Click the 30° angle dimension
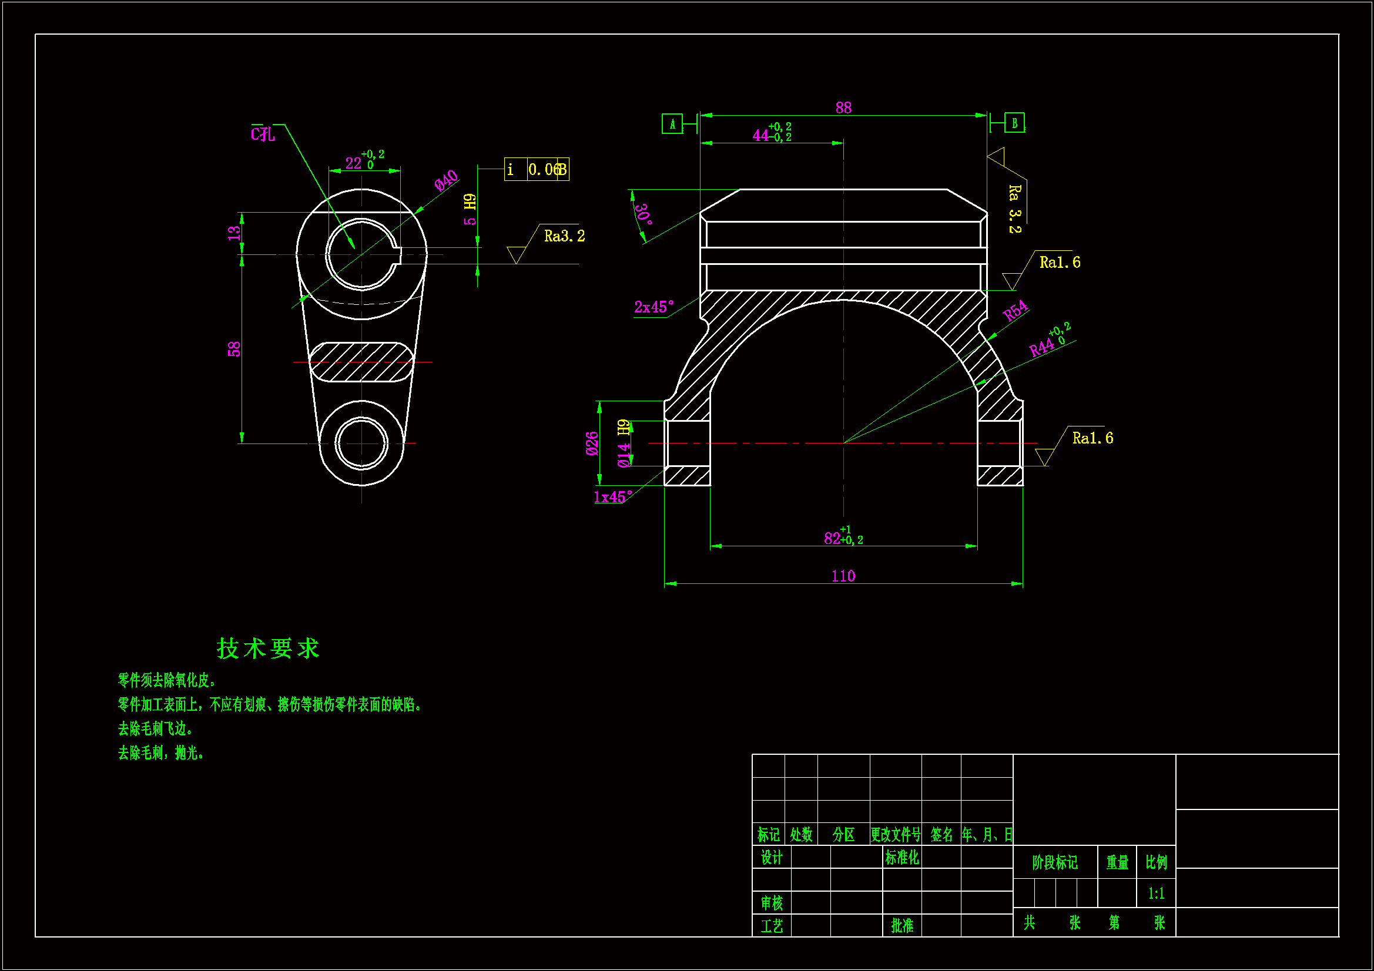1374x971 pixels. [644, 214]
